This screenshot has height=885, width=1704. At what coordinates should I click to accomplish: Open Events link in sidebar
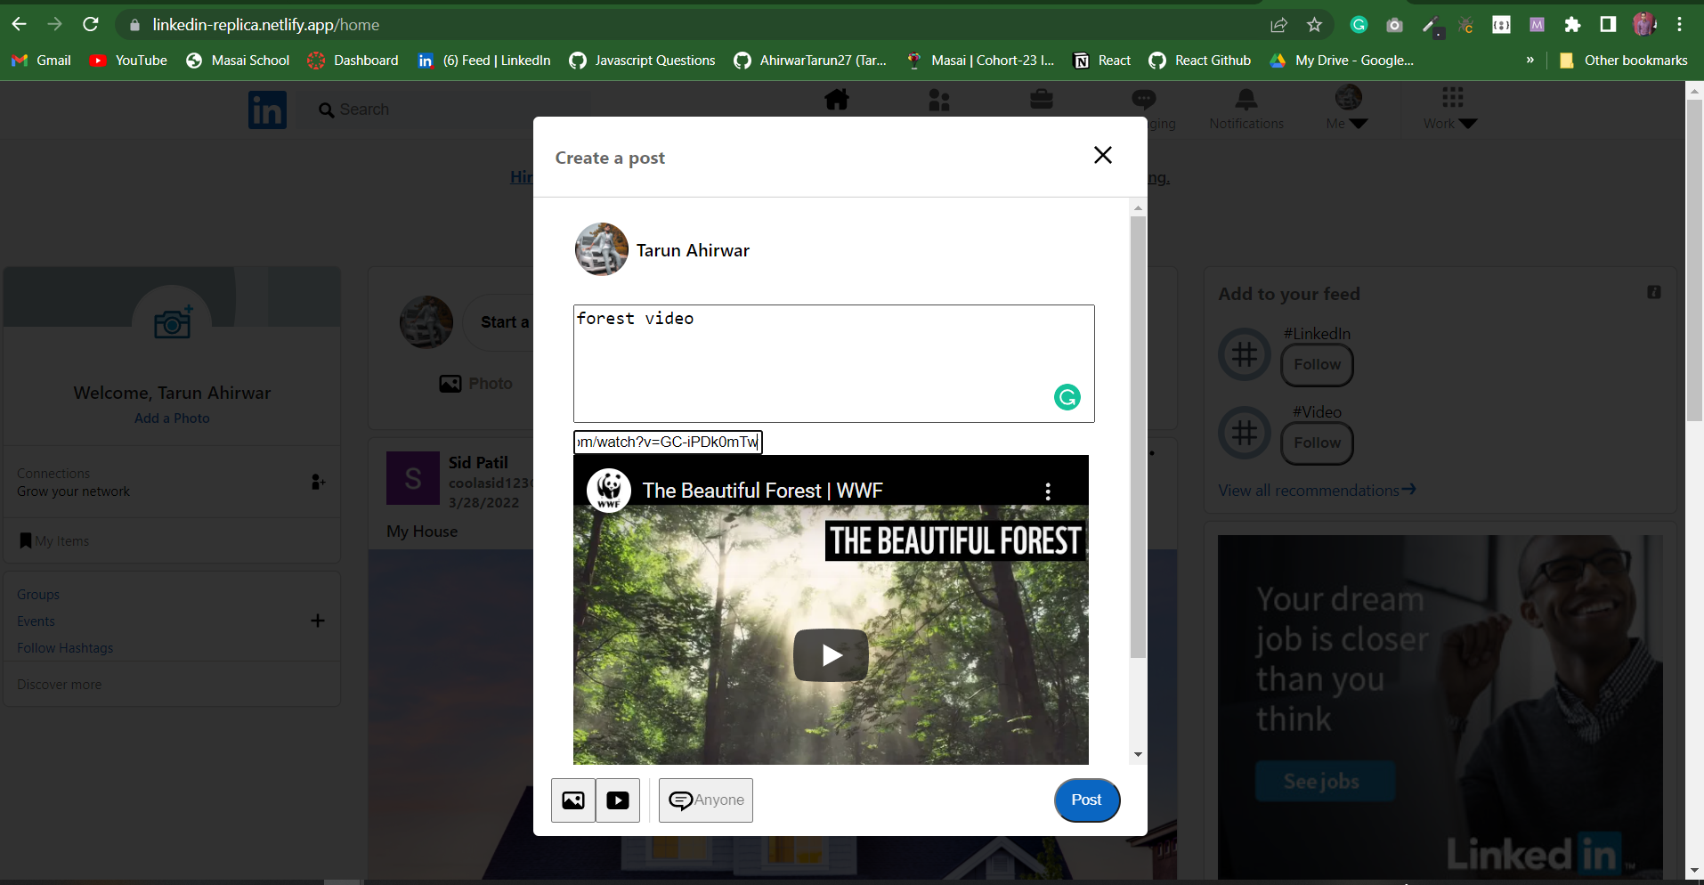click(x=36, y=621)
